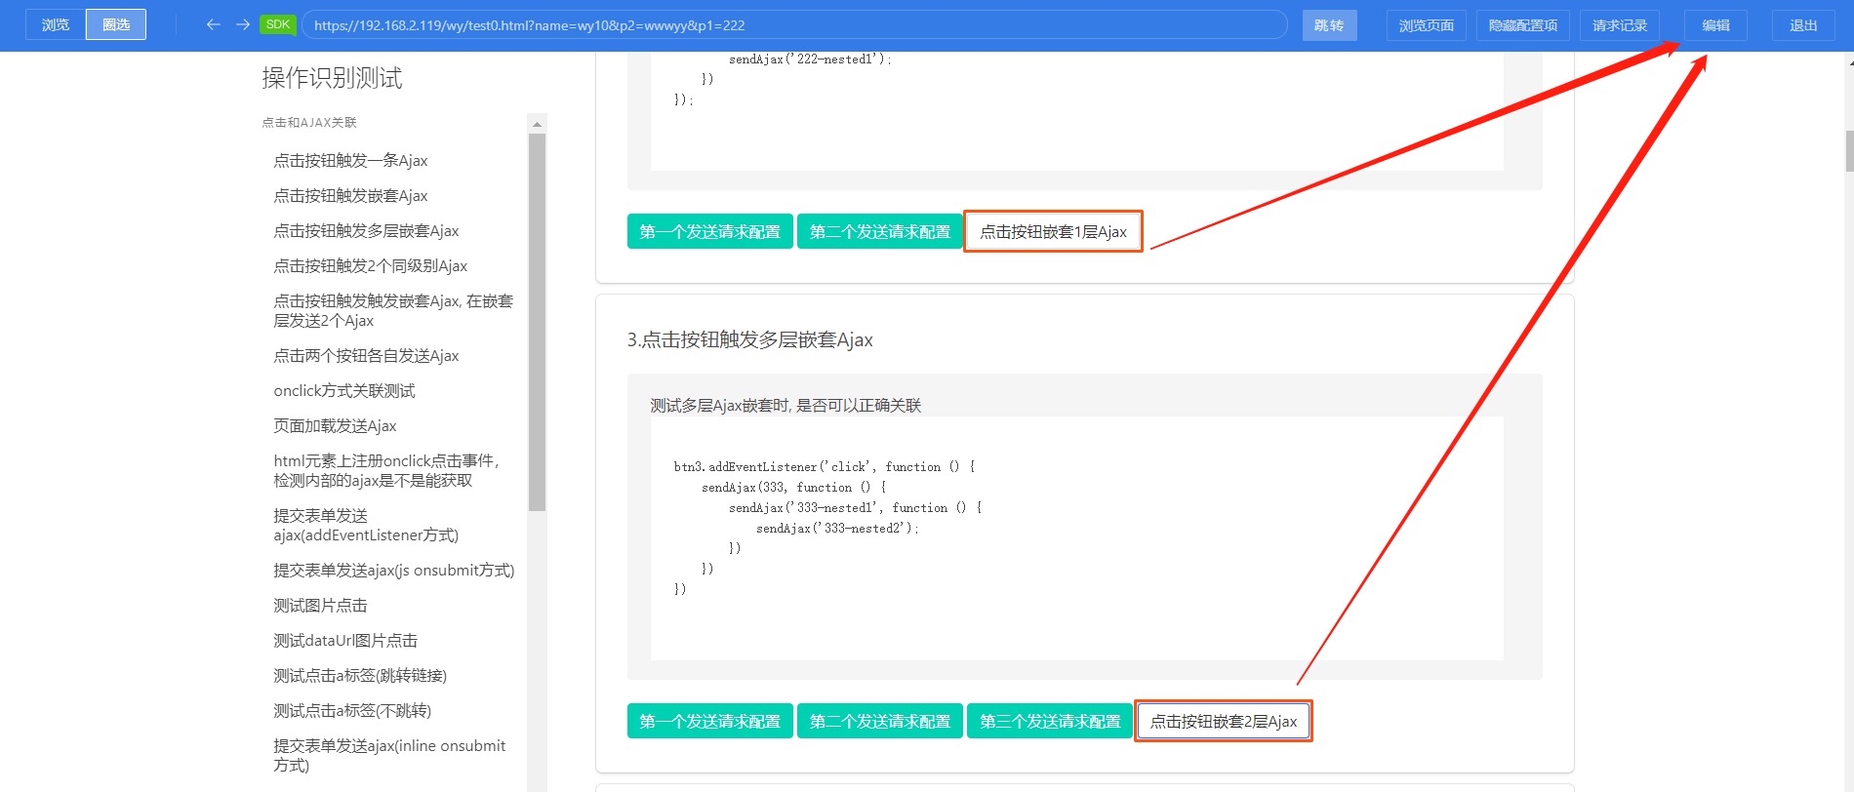The image size is (1854, 792).
Task: Open 浏览页面 in the toolbar
Action: tap(1427, 25)
